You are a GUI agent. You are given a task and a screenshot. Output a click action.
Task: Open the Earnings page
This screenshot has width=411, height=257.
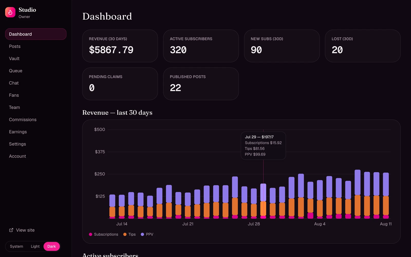click(36, 132)
